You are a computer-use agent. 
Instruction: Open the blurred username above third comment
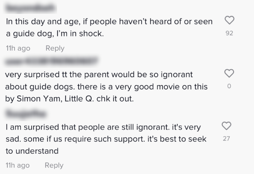(26, 114)
